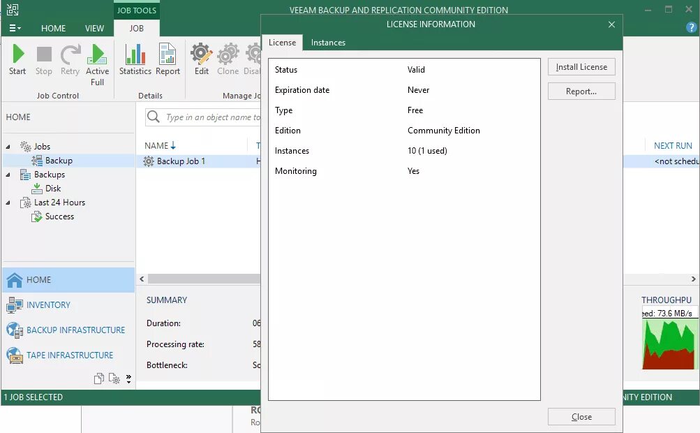Open the INVENTORY navigation view

pos(68,304)
